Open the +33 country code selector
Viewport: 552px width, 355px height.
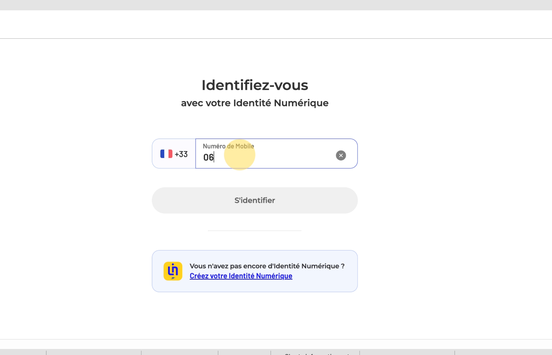coord(174,154)
